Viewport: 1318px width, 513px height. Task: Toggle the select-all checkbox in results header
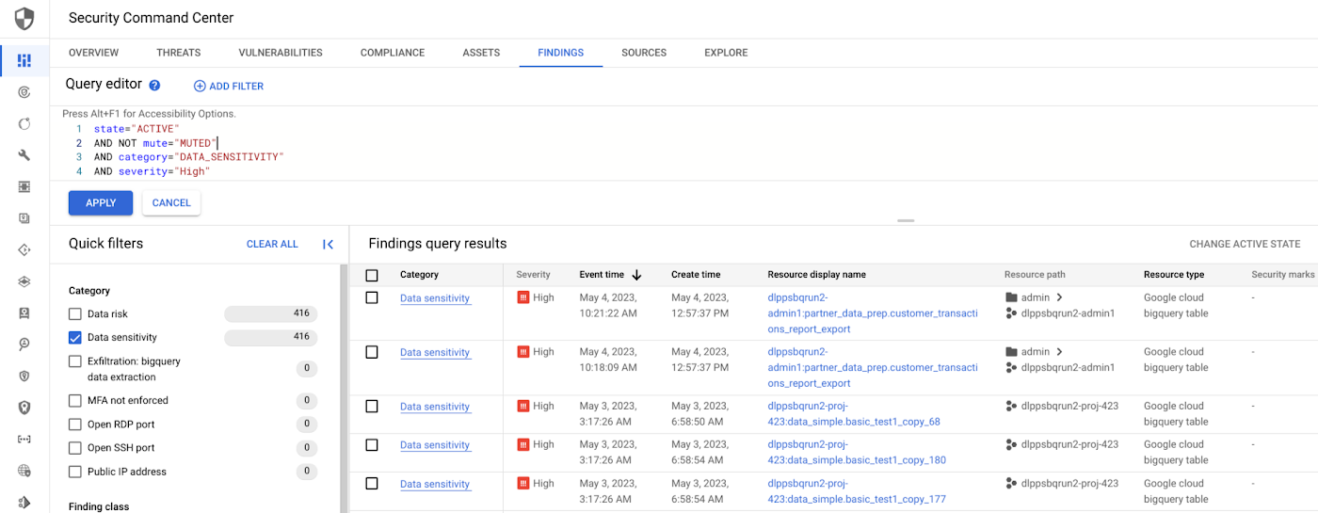click(x=372, y=276)
